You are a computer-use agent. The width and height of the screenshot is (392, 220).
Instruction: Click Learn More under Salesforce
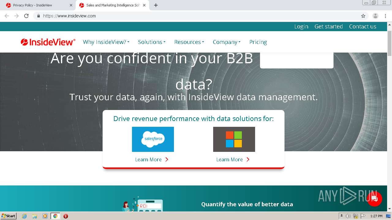click(x=152, y=159)
